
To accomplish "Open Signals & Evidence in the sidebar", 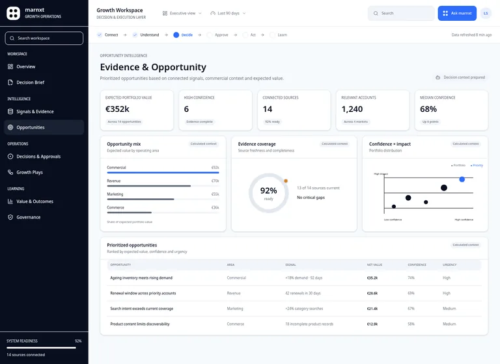I will point(44,111).
